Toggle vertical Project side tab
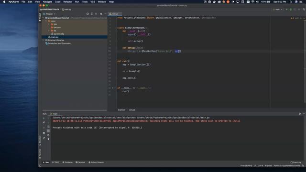The height and width of the screenshot is (172, 306). tap(40, 17)
